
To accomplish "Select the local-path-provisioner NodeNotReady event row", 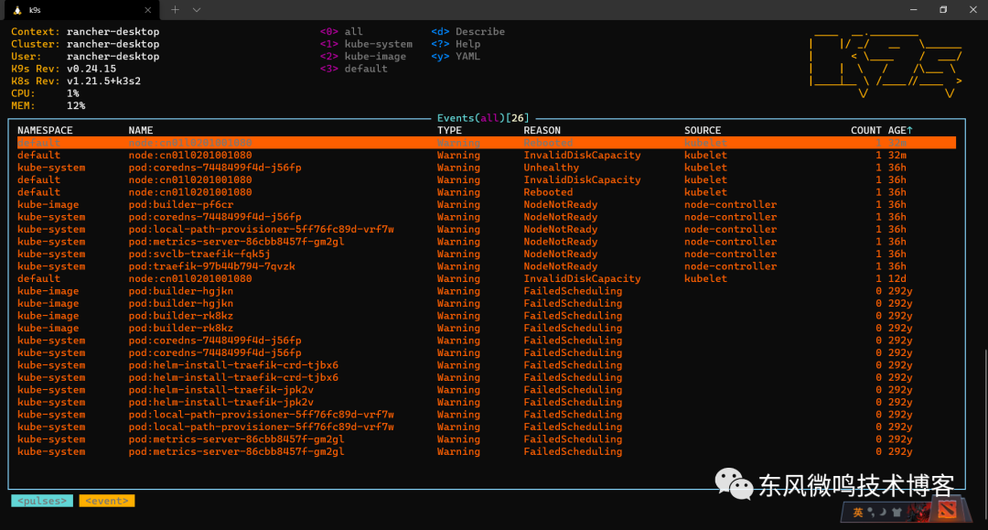I will pos(486,230).
